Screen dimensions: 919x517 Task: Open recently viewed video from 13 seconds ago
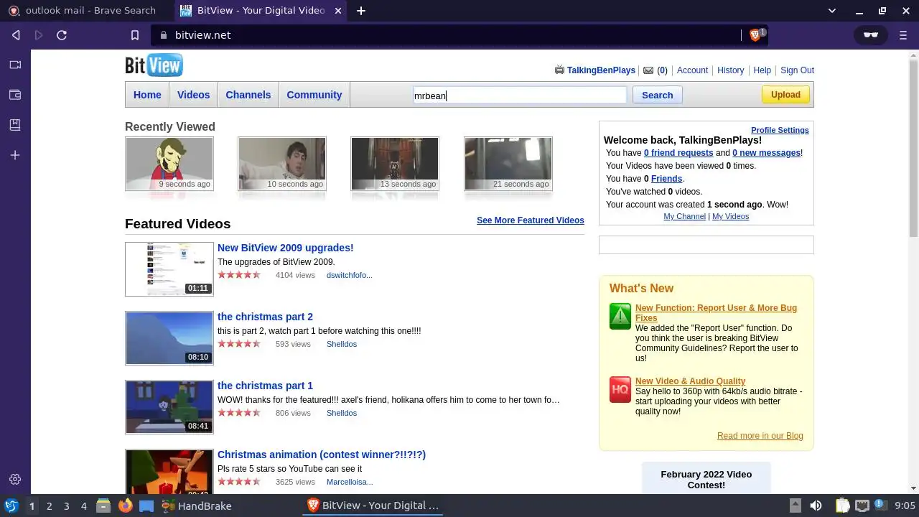(395, 164)
